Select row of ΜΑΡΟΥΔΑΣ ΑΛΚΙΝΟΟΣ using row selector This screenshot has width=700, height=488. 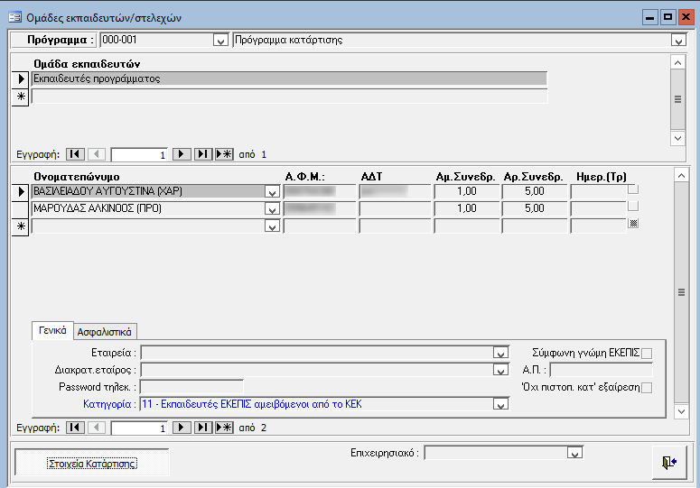click(20, 209)
